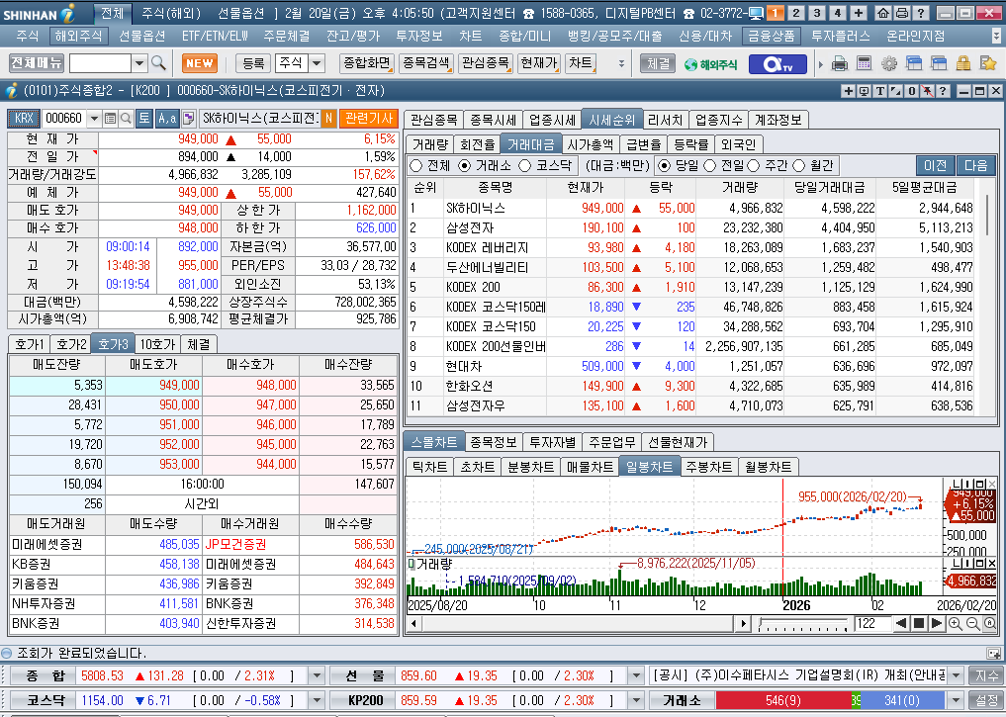Click the status bar icon at bottom right
This screenshot has width=1006, height=717.
[x=994, y=654]
